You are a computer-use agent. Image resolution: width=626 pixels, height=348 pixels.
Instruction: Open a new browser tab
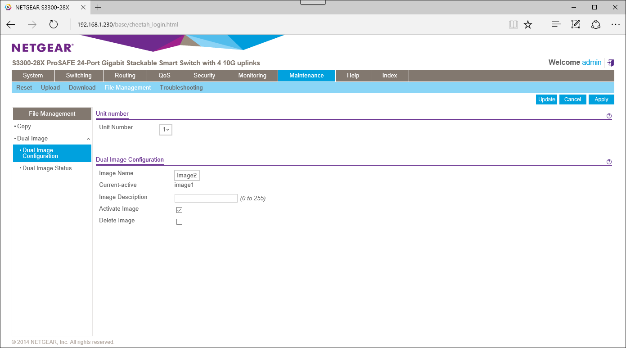98,7
